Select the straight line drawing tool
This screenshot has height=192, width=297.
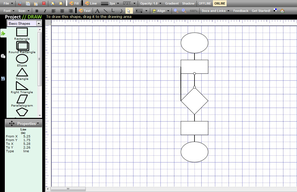click(106, 11)
